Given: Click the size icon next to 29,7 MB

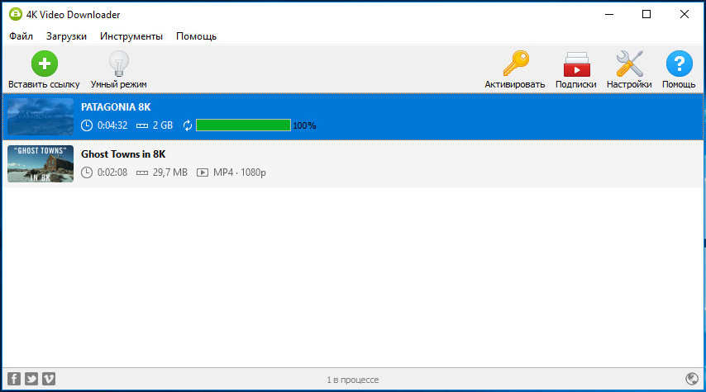Looking at the screenshot, I should (x=142, y=172).
